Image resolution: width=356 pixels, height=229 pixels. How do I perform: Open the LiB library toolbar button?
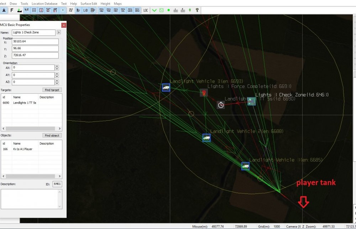(85, 10)
